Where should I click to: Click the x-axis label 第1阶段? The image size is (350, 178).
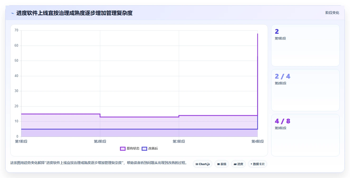tap(21, 141)
